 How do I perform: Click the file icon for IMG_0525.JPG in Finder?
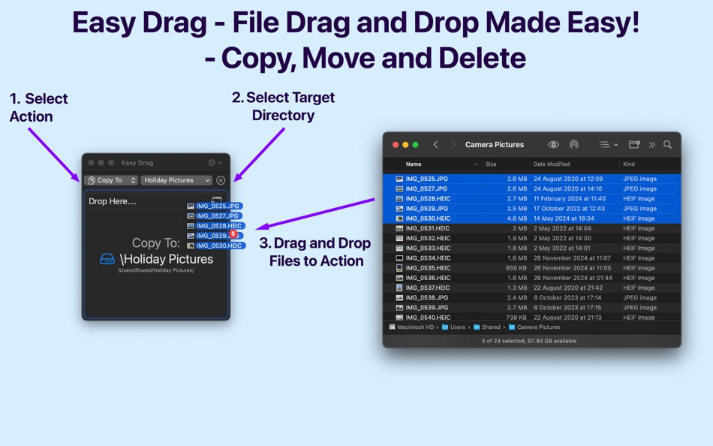(399, 179)
